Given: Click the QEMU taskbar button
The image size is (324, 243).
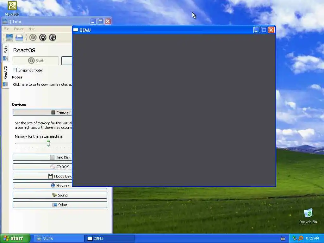Looking at the screenshot, I should pyautogui.click(x=109, y=239).
